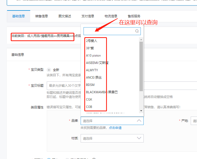Select brand 2号爱人 from the list
Image resolution: width=197 pixels, height=159 pixels.
(92, 41)
